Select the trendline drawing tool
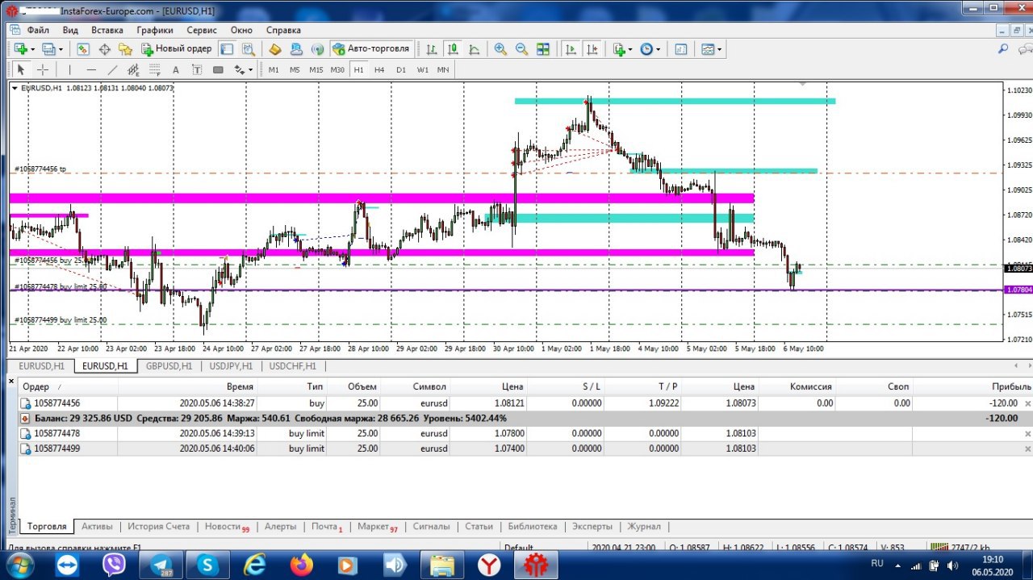Image resolution: width=1033 pixels, height=580 pixels. (x=112, y=69)
